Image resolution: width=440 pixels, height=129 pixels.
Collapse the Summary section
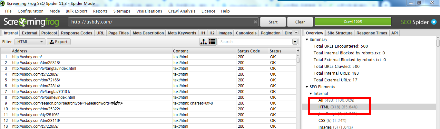tap(307, 40)
